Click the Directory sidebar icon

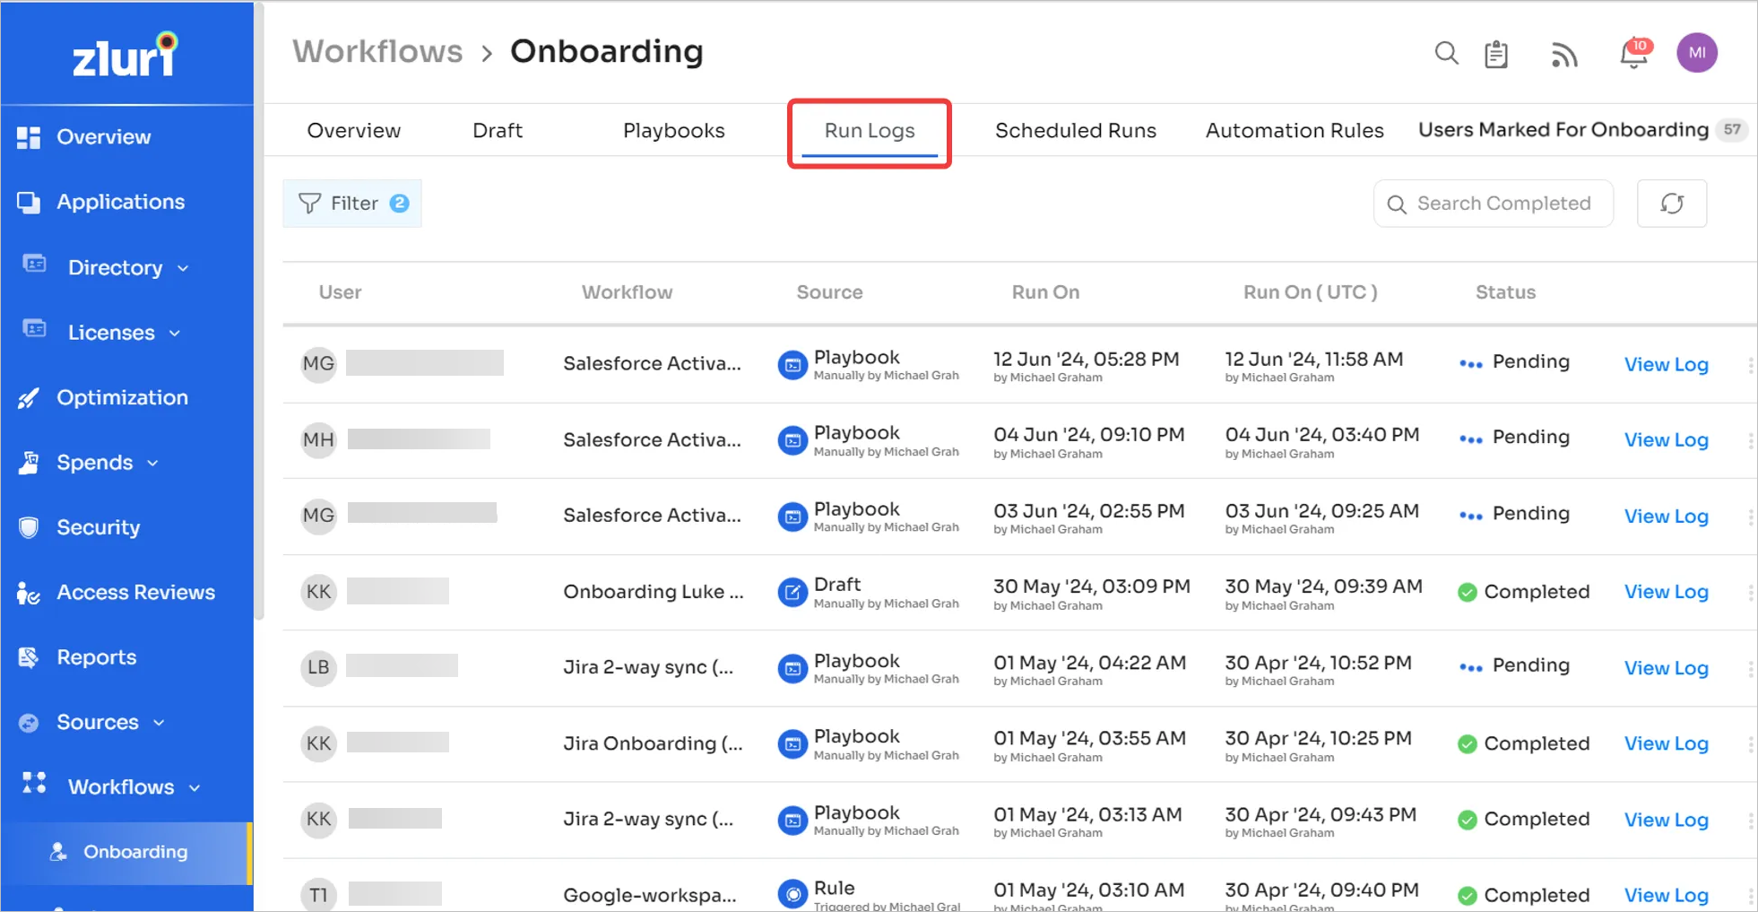click(34, 264)
